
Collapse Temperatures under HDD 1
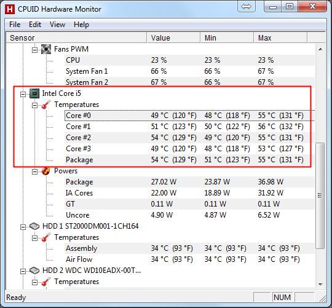pos(34,239)
